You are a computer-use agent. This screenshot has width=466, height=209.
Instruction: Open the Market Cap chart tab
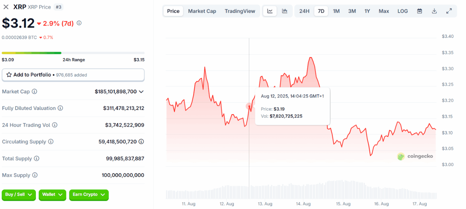coord(202,11)
